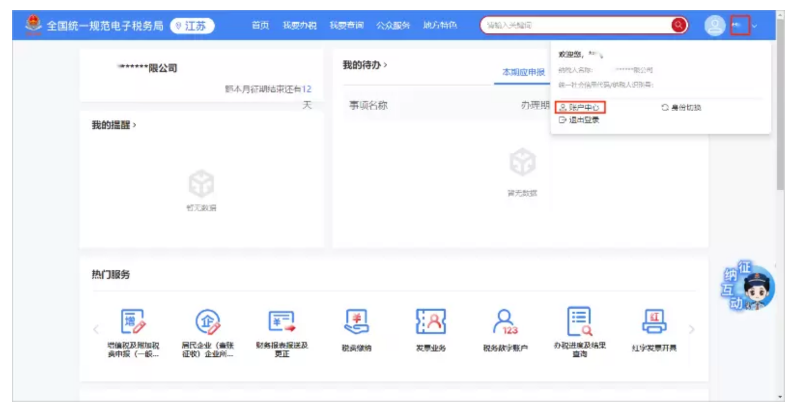
Task: Expand the 我的提醒 section
Action: click(x=114, y=125)
